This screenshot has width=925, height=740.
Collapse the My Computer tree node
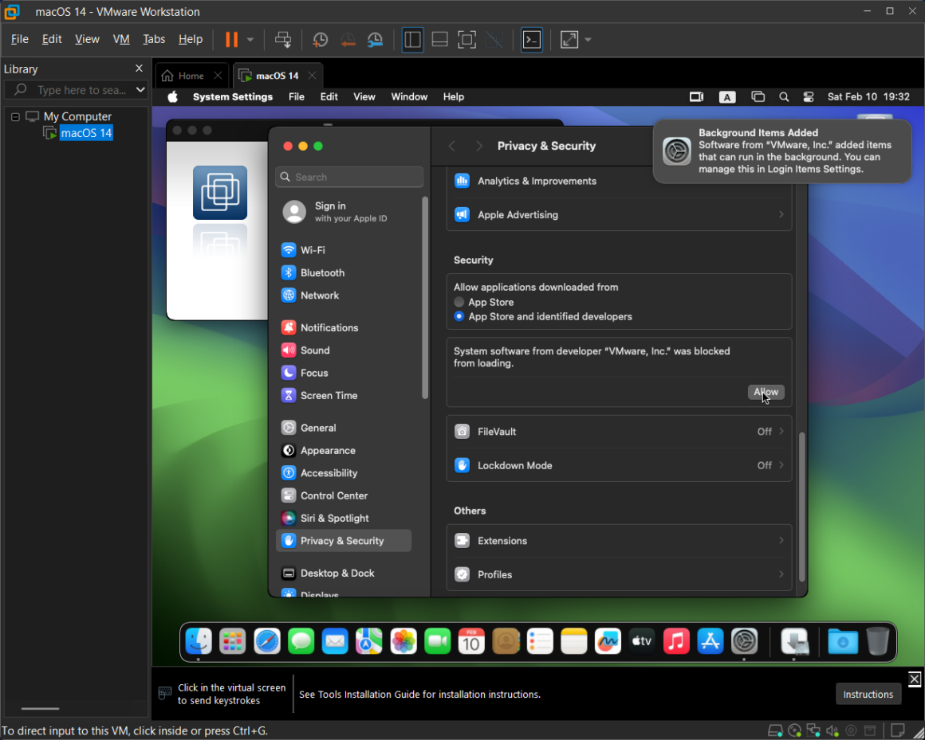click(15, 116)
